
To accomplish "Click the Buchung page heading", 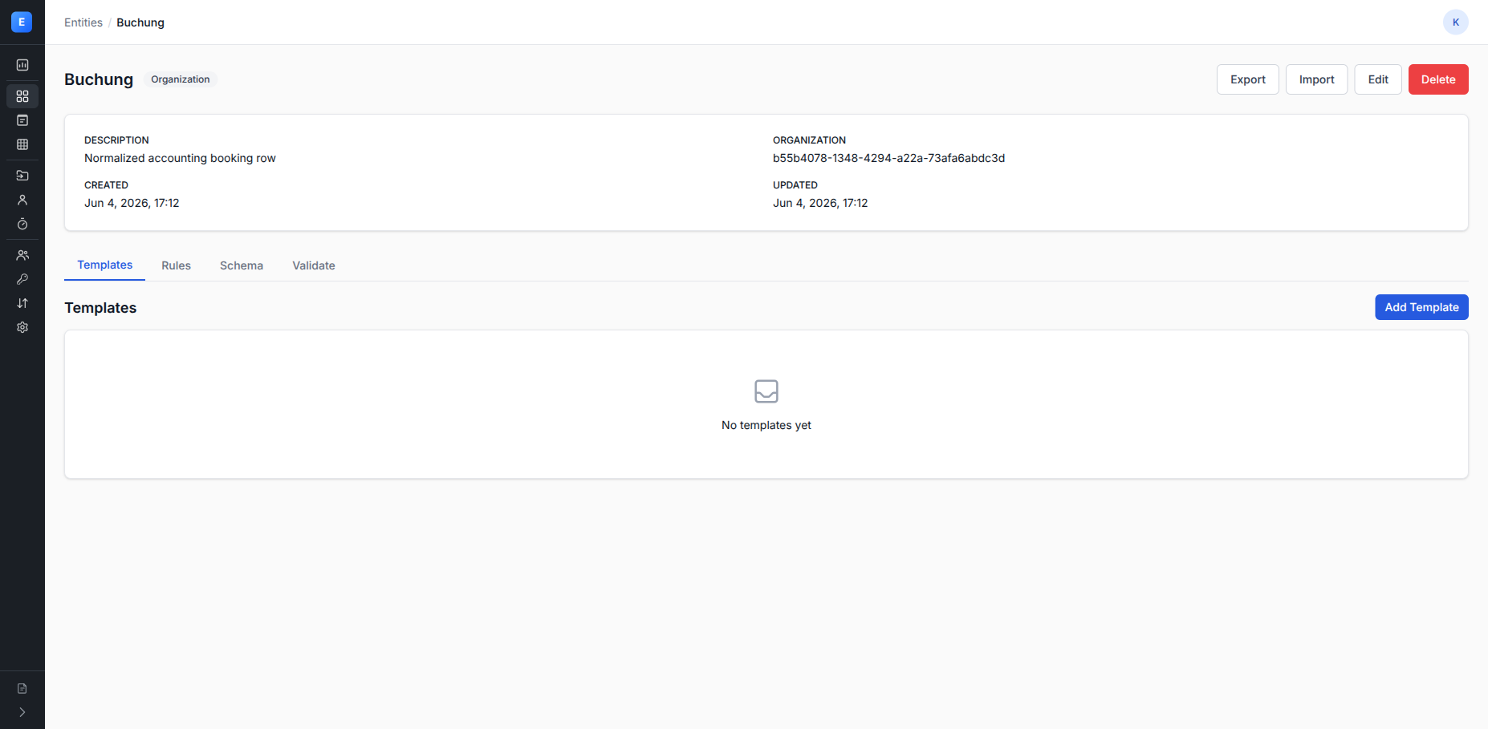I will pyautogui.click(x=99, y=79).
